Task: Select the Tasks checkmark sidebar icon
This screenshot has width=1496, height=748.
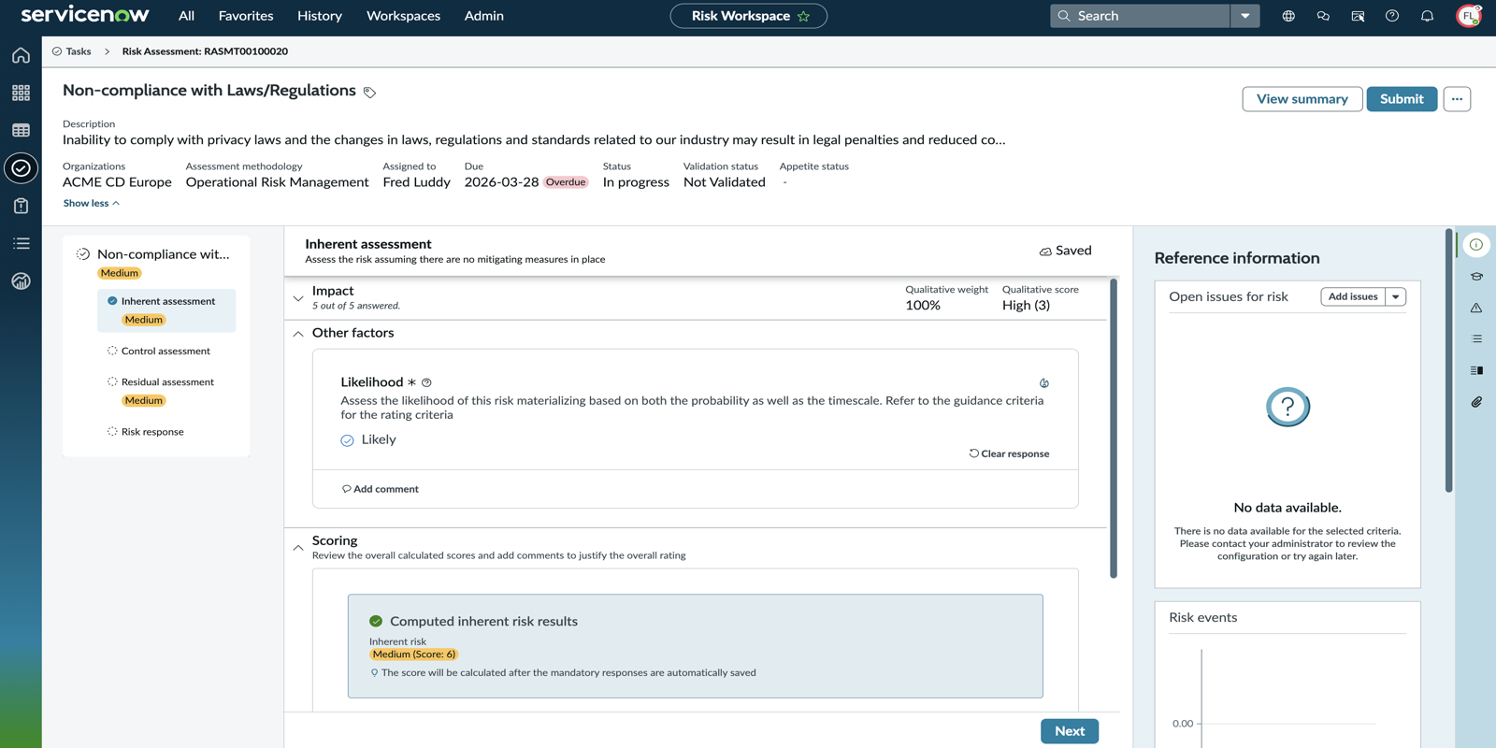Action: [21, 168]
